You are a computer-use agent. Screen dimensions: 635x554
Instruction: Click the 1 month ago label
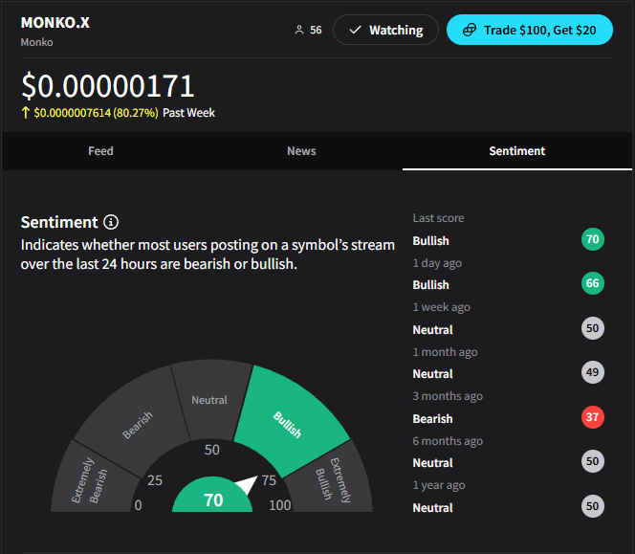coord(445,352)
